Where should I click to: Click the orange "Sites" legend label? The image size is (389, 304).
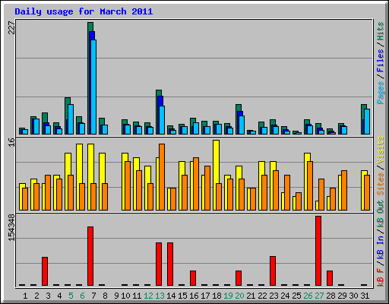pyautogui.click(x=381, y=184)
